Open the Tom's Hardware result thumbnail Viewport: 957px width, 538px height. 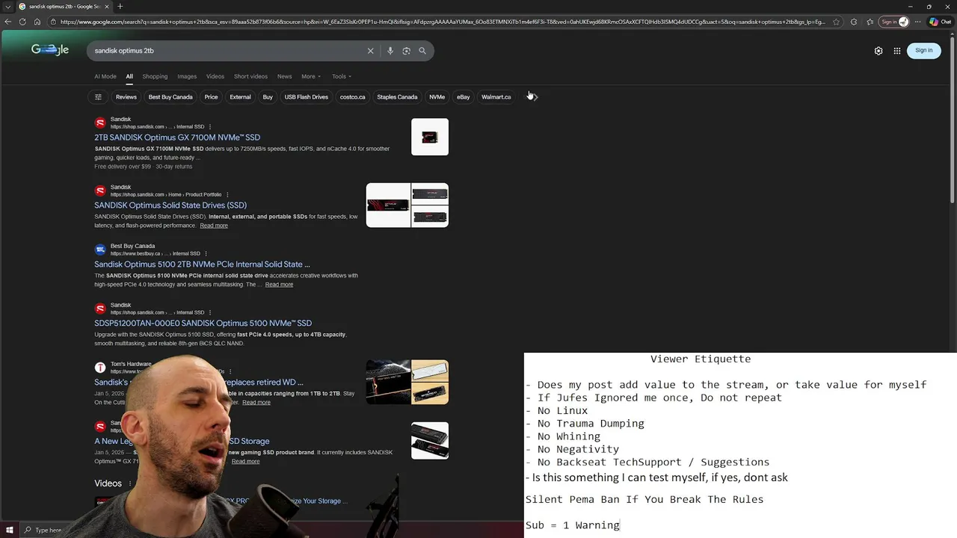tap(407, 382)
